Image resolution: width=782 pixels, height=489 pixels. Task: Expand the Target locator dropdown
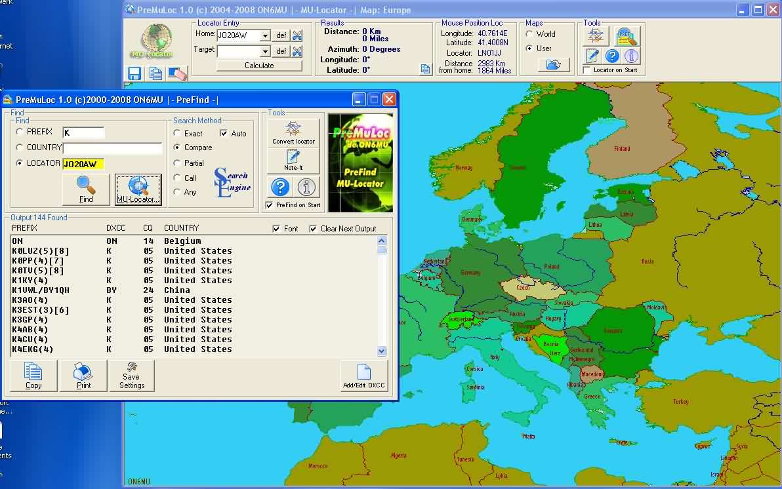[265, 51]
